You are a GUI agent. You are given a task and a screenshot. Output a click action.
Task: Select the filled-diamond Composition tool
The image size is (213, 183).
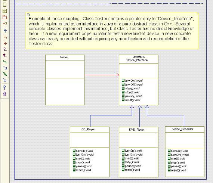5,55
